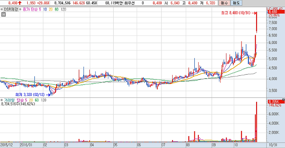The image size is (285, 148).
Task: Click the 저 6,720 low price
Action: tap(207, 3)
